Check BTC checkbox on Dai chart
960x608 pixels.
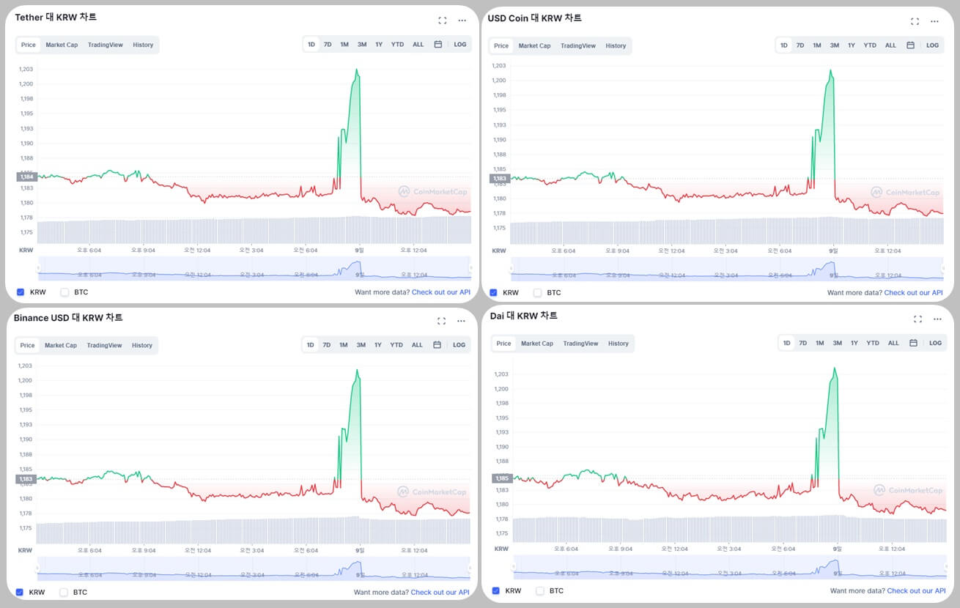(x=540, y=590)
